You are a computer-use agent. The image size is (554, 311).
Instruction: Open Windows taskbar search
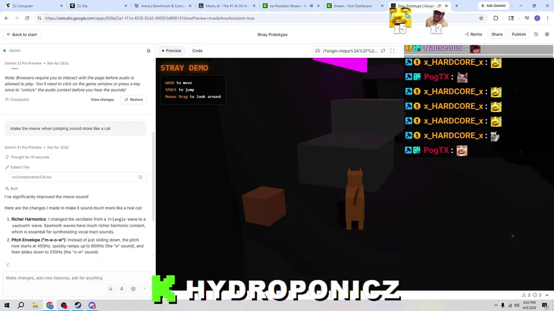21,305
